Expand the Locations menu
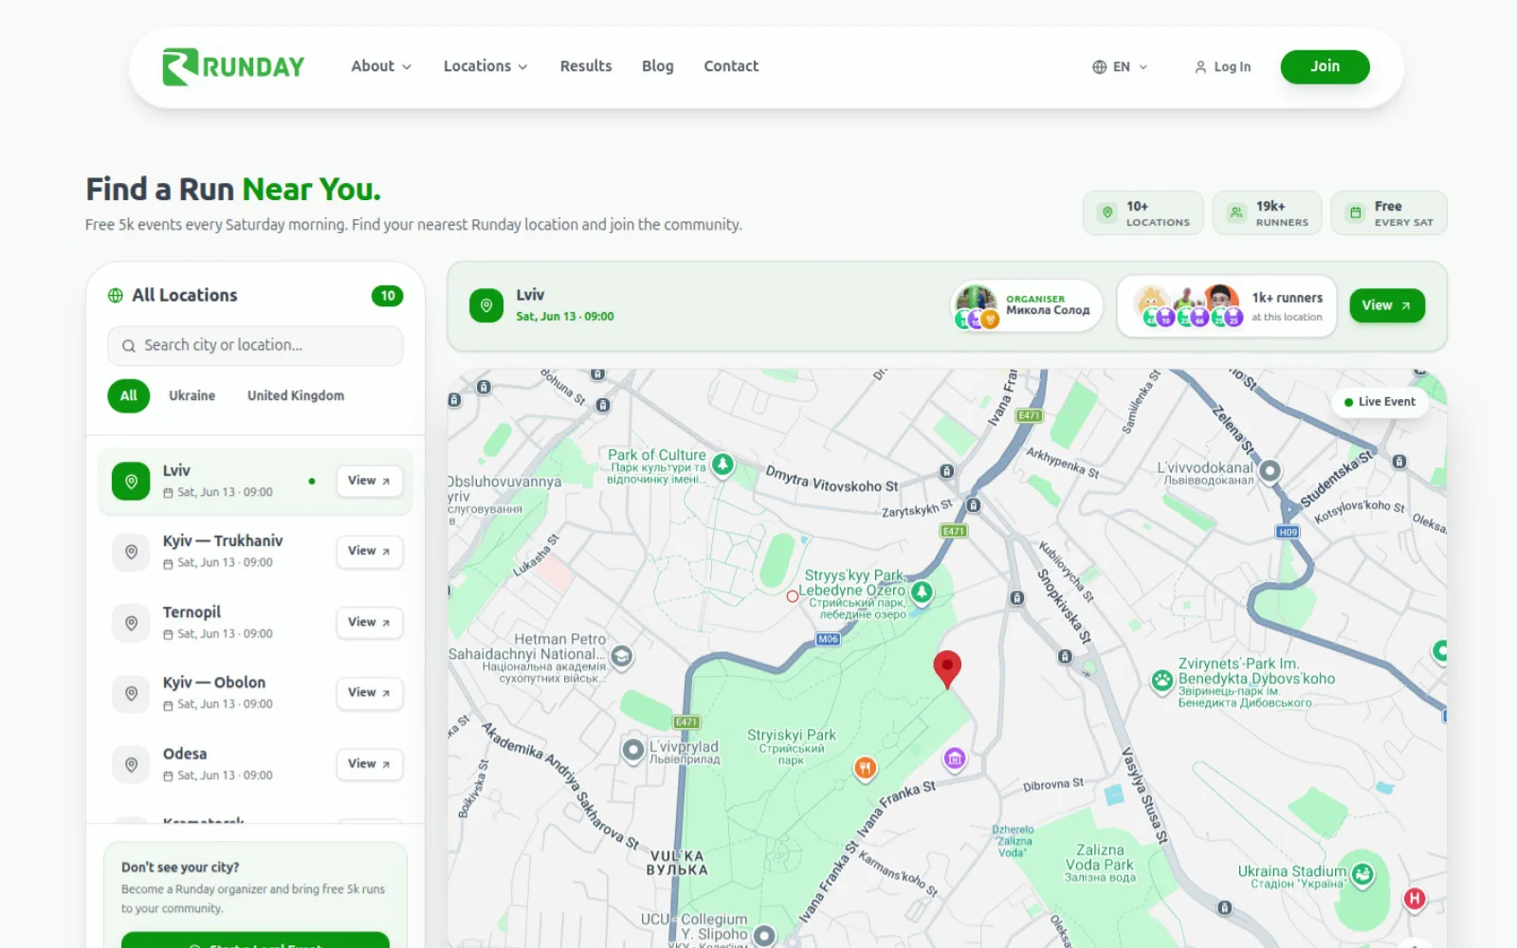The width and height of the screenshot is (1517, 948). tap(485, 66)
